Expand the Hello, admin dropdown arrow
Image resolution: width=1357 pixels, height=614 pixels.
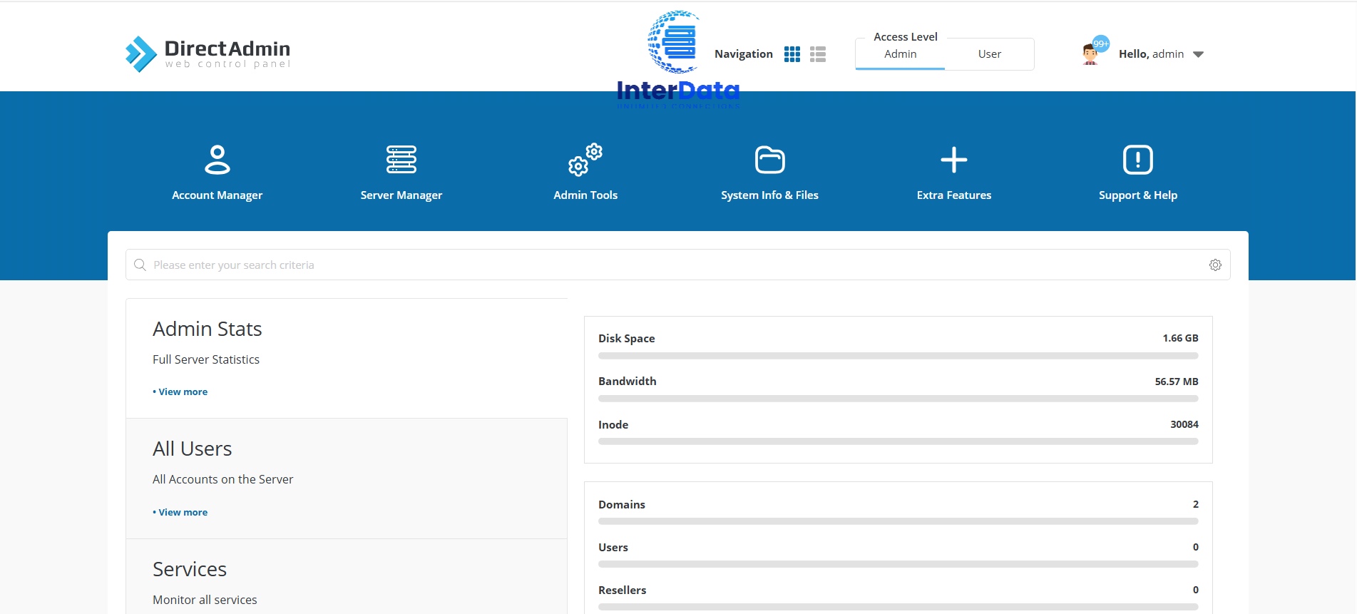pyautogui.click(x=1198, y=54)
